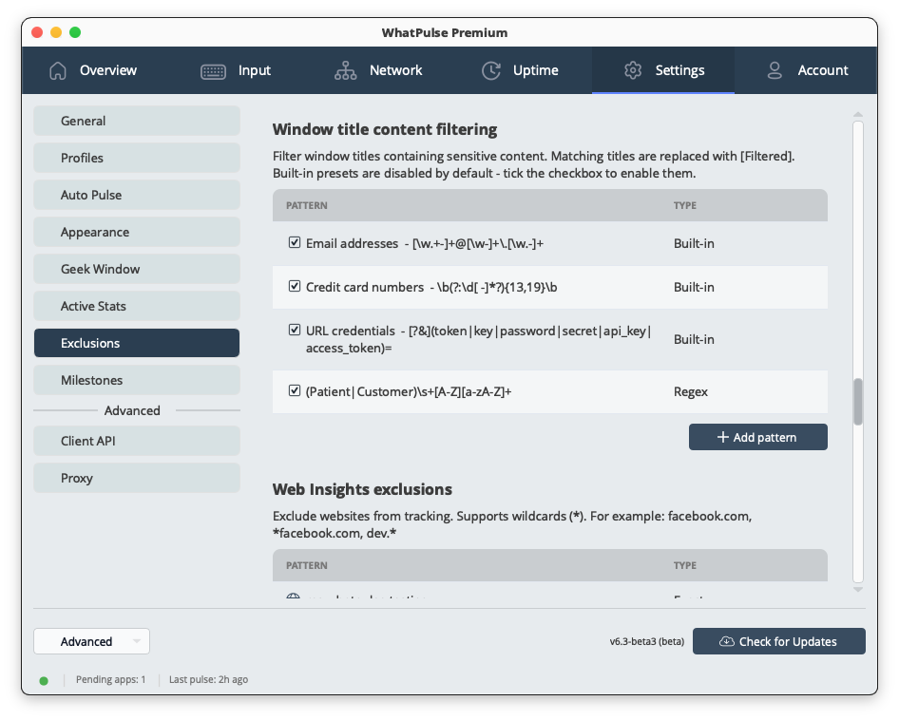Open Profiles settings section
The height and width of the screenshot is (720, 899).
click(137, 158)
